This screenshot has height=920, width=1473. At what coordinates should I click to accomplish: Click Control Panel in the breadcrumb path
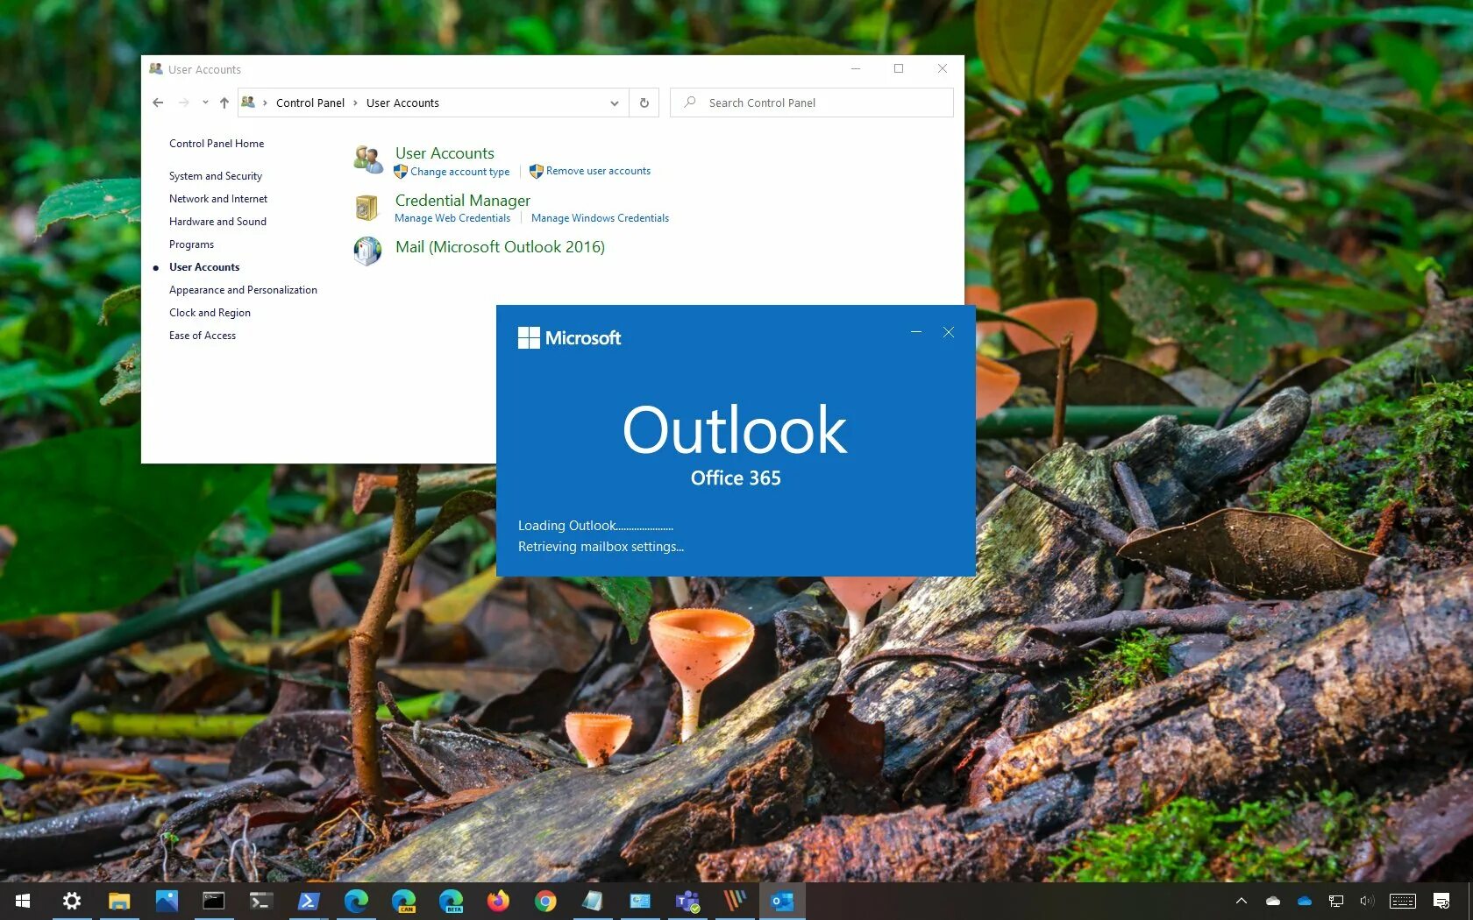point(310,103)
